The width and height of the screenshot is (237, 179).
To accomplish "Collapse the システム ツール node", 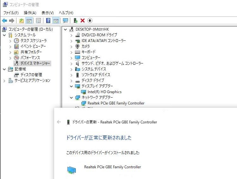I will click(4, 35).
